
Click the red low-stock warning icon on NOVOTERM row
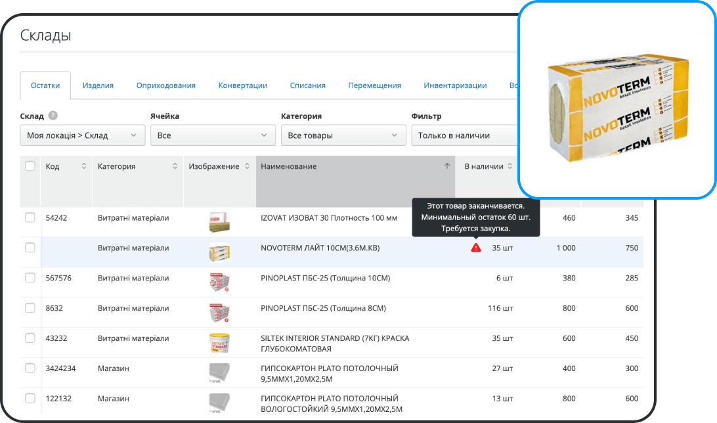pos(475,248)
